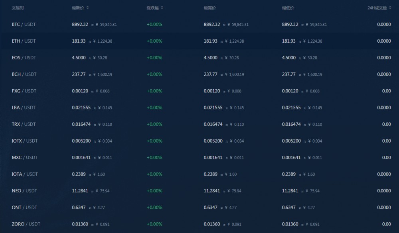This screenshot has width=399, height=233.
Task: Click the +0.00% change in BTC row
Action: (x=154, y=24)
